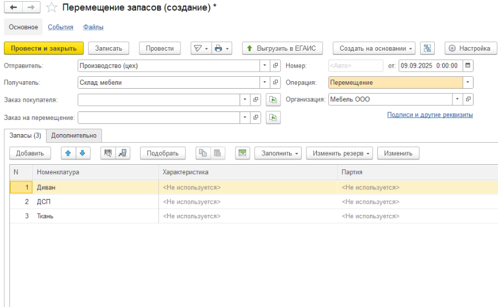Open the calendar date picker icon
The height and width of the screenshot is (307, 498).
(468, 65)
